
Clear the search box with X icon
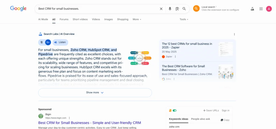[x=161, y=9]
